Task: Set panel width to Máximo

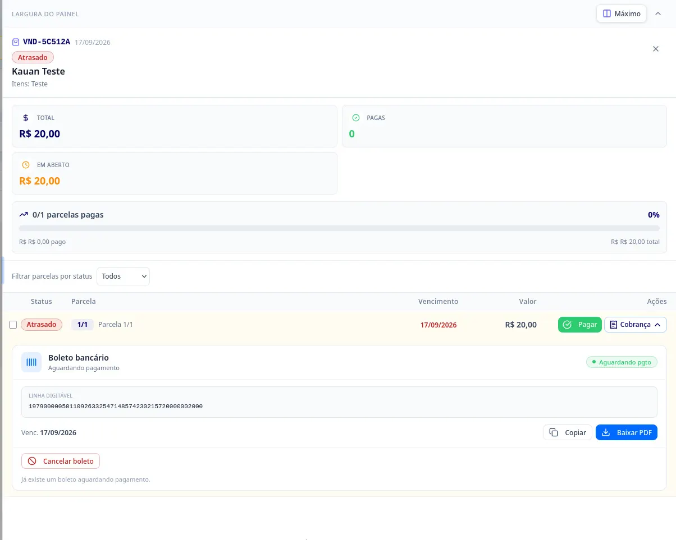Action: [622, 13]
